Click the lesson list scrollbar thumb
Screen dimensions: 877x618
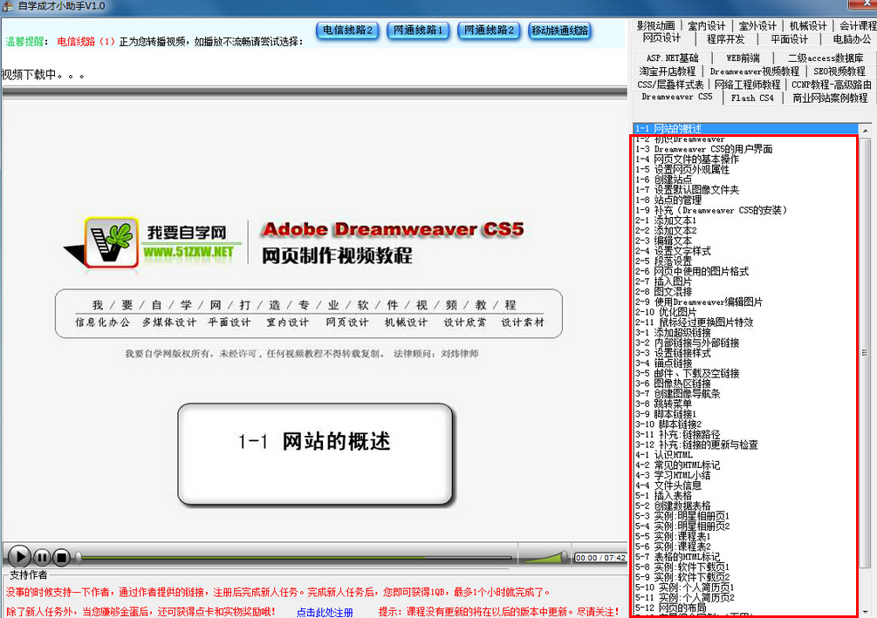pyautogui.click(x=866, y=353)
